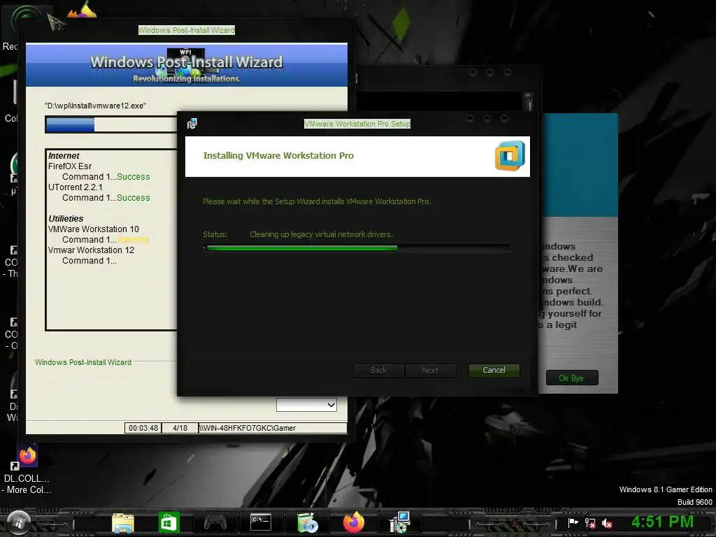
Task: Click the Next button in VMware Setup
Action: [430, 371]
